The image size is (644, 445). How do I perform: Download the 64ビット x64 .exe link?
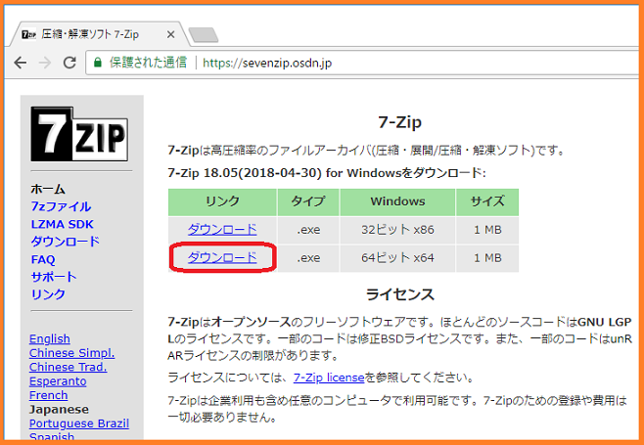[222, 257]
